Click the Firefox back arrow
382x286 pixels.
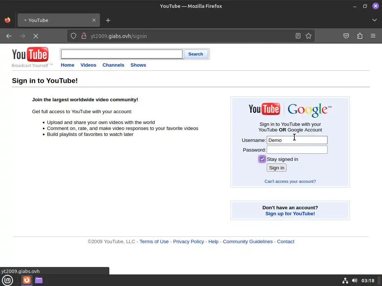[x=9, y=36]
